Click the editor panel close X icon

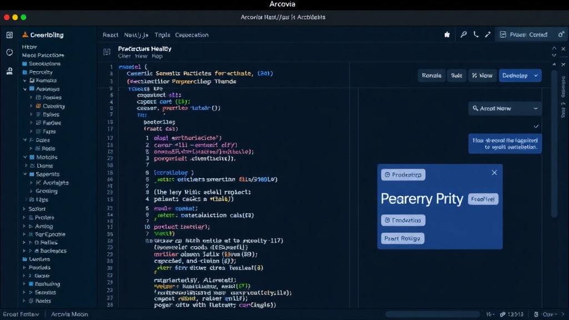pos(563,49)
